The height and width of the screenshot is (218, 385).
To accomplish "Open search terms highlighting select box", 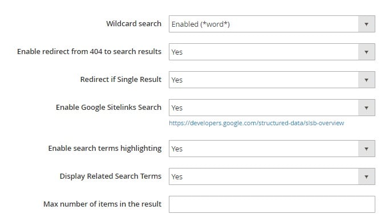I will click(272, 149).
